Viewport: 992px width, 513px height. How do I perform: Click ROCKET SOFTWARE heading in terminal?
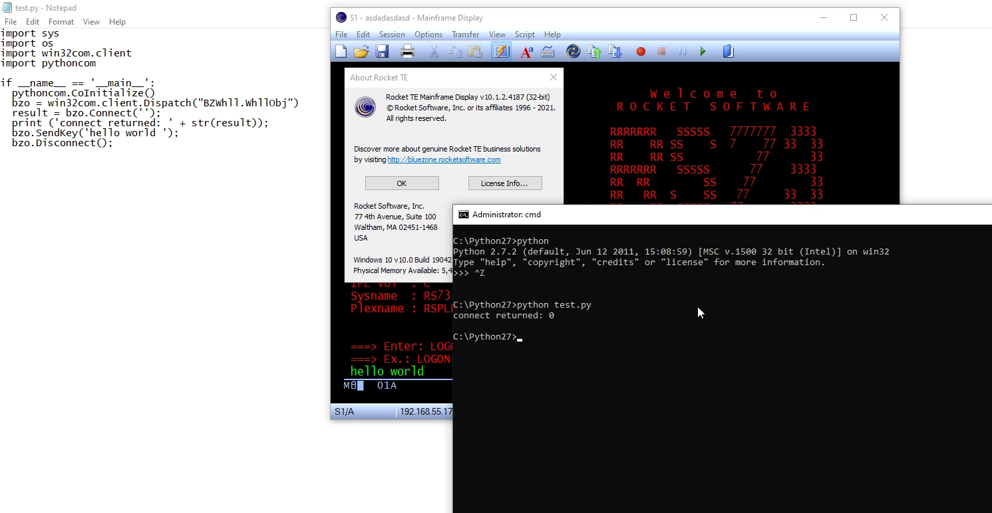[713, 107]
